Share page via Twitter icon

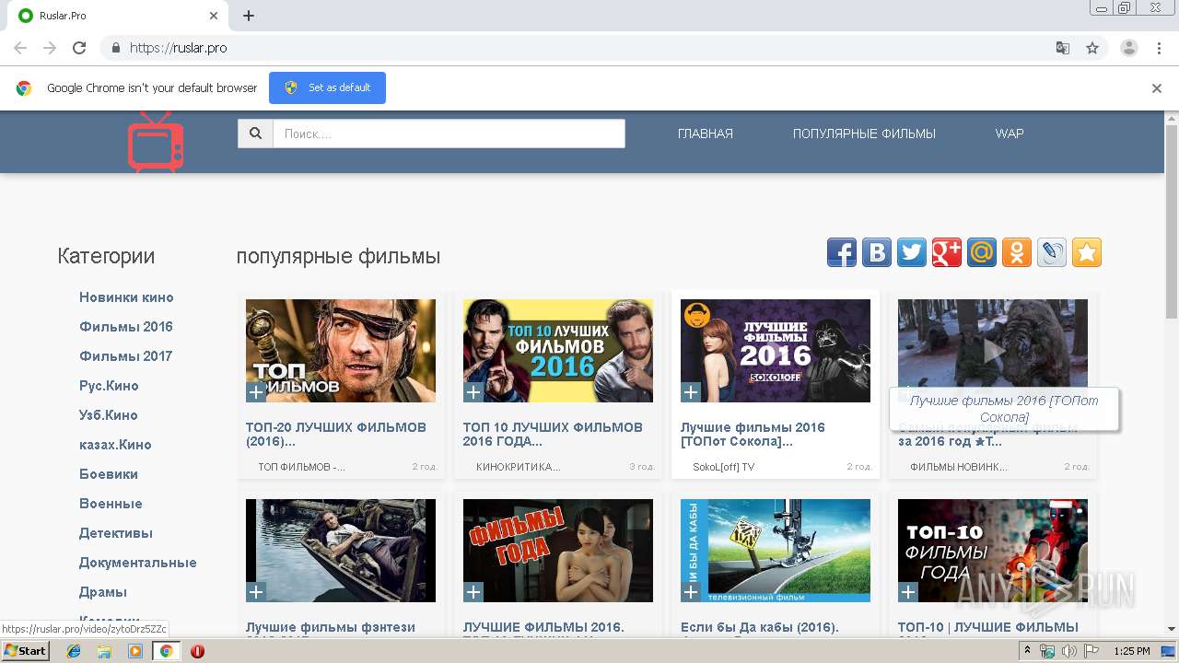(x=912, y=252)
